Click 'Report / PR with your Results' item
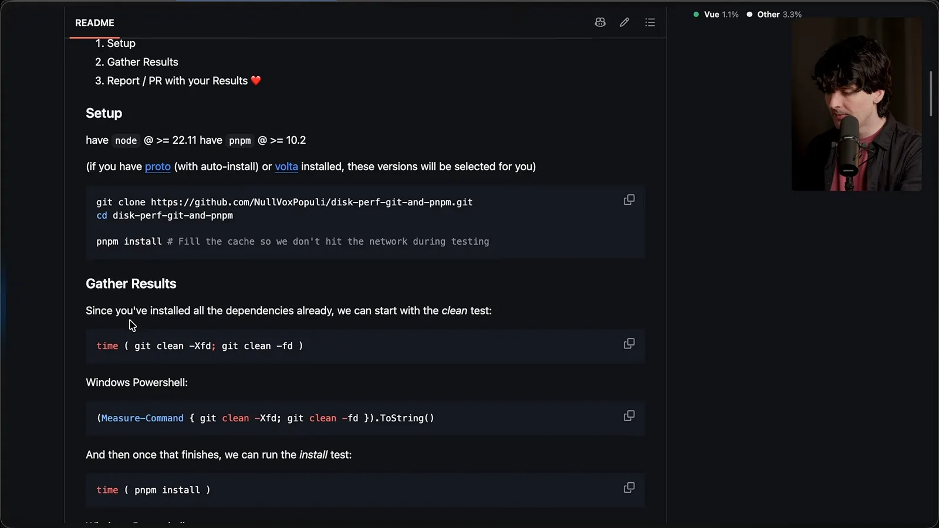Viewport: 939px width, 528px height. click(178, 81)
